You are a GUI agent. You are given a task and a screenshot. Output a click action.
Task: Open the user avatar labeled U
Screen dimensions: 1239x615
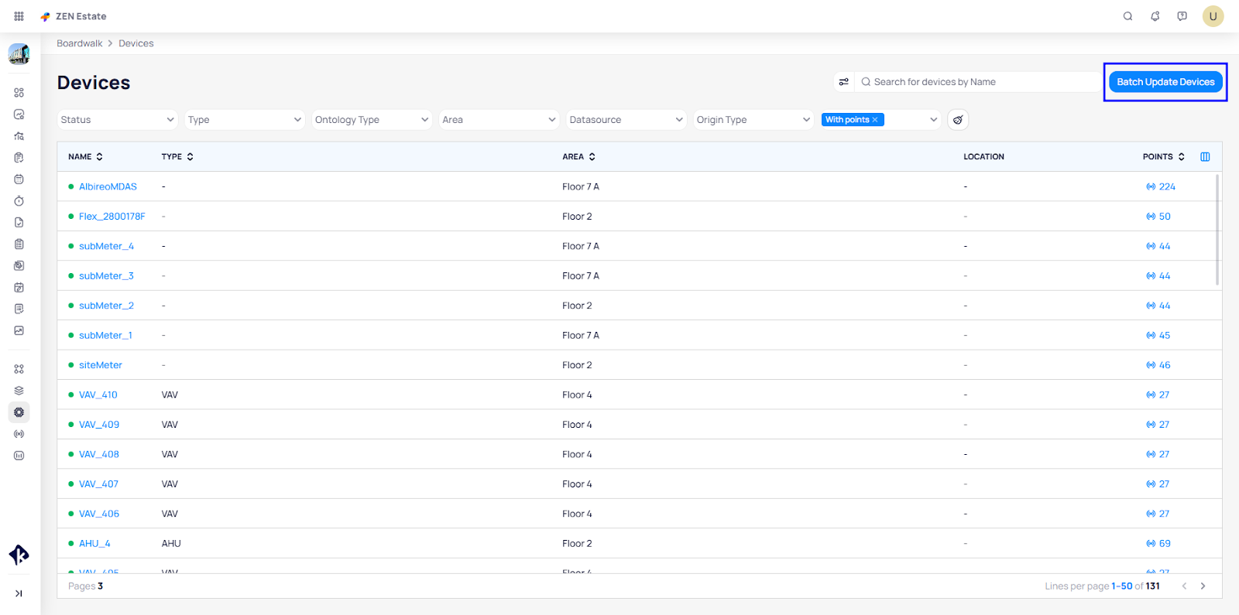click(x=1213, y=16)
